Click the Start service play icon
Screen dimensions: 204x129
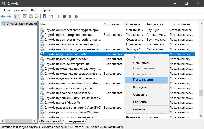[x=59, y=16]
